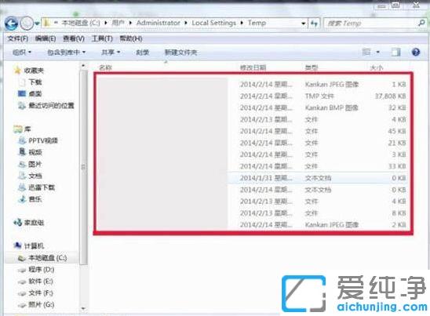Click the search magnifier icon

(x=421, y=23)
